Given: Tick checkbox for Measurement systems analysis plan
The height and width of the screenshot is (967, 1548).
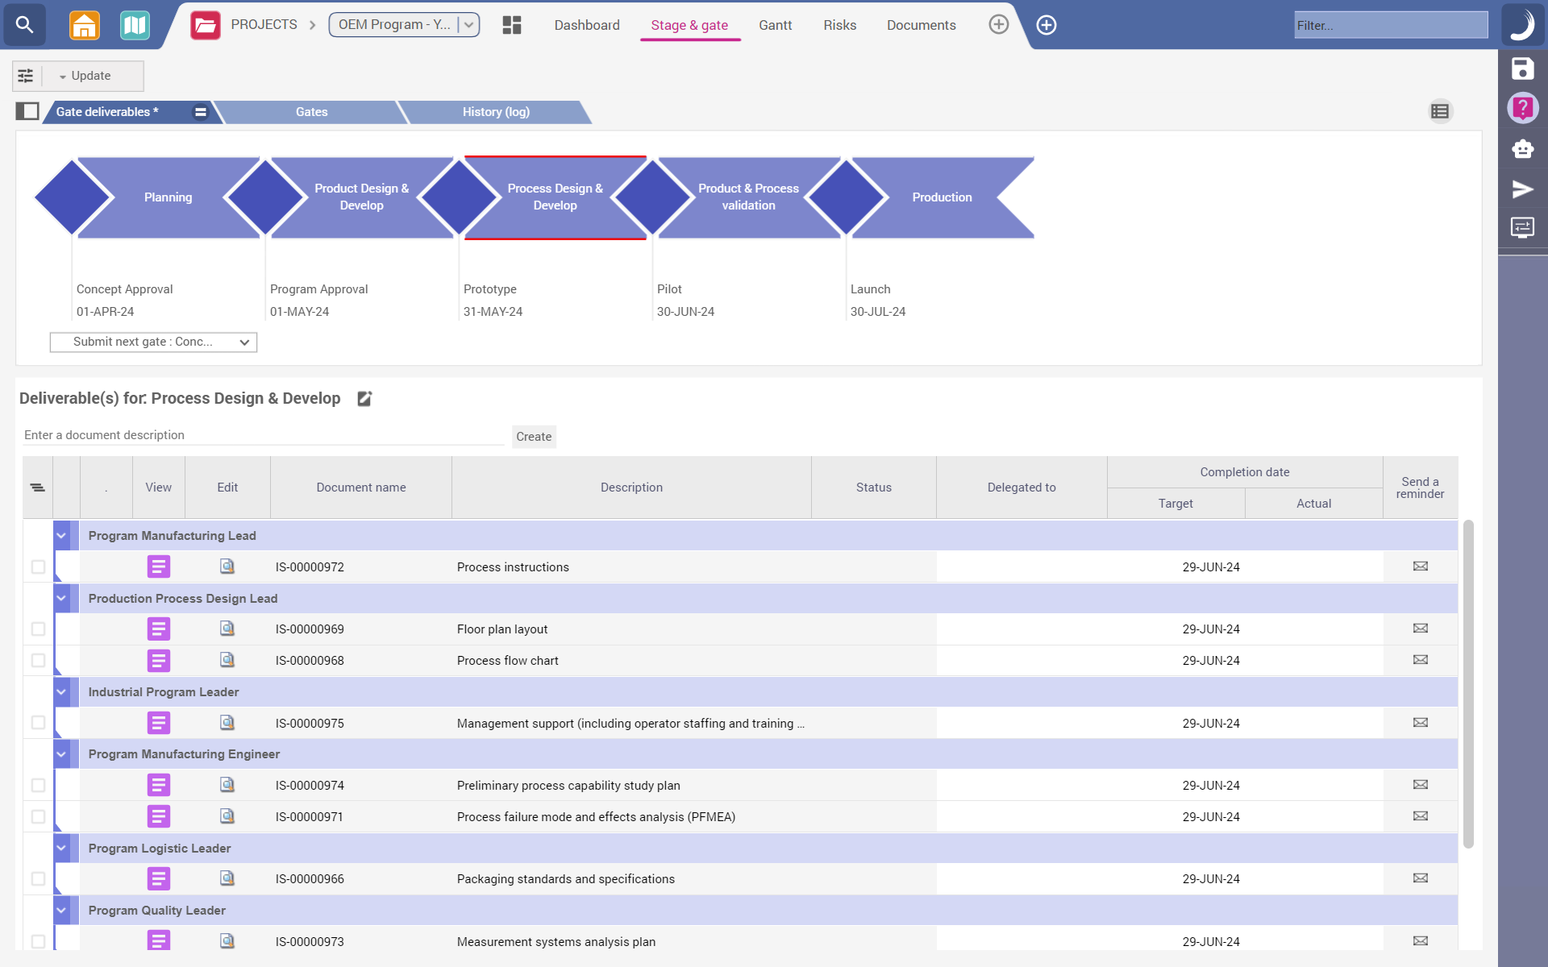Looking at the screenshot, I should (x=38, y=941).
